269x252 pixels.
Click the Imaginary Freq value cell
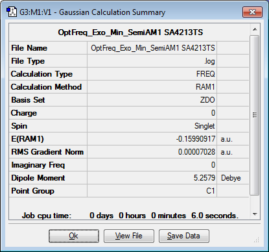152,165
